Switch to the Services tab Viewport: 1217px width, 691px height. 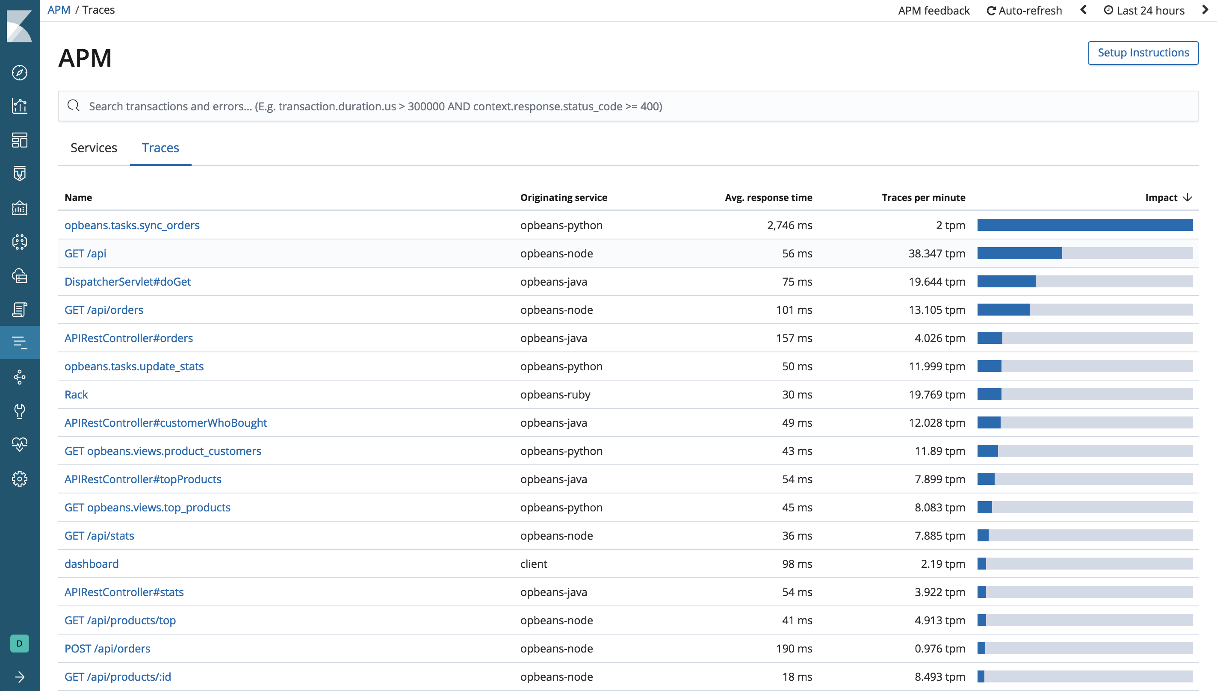point(94,148)
